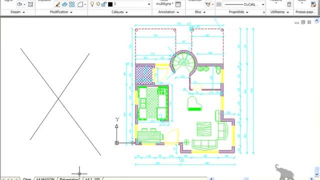Select the four-squares array tool icon
The width and height of the screenshot is (320, 180).
(x=72, y=4)
